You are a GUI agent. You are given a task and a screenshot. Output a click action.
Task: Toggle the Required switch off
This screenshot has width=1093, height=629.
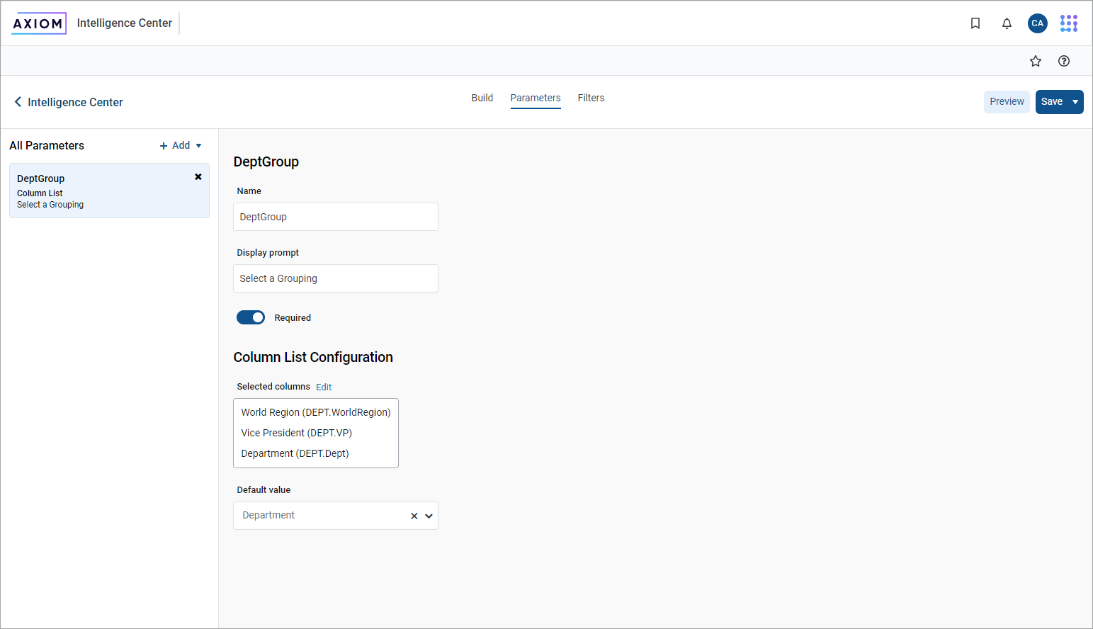point(251,317)
